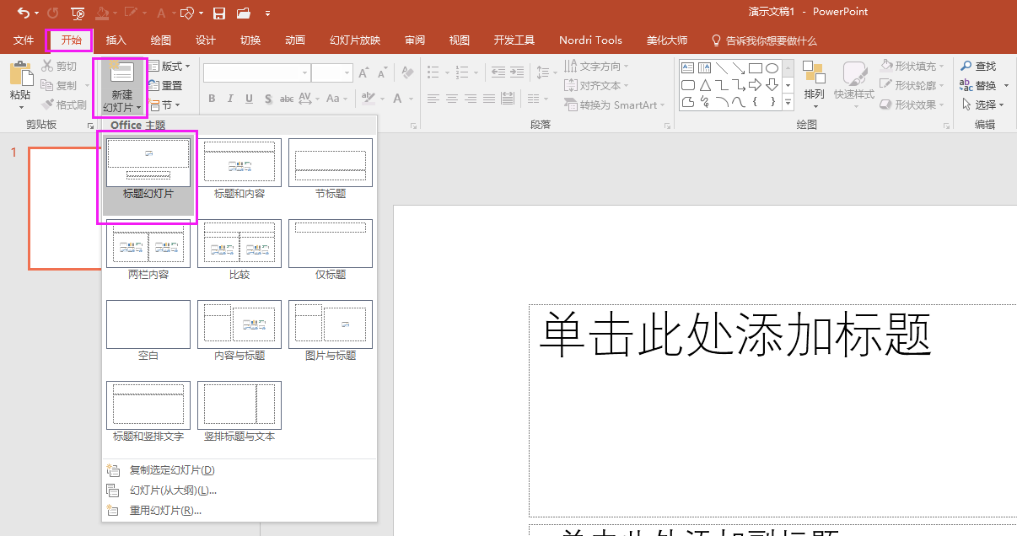Select the elbow arrow connector shape
Image resolution: width=1017 pixels, height=536 pixels.
point(739,85)
